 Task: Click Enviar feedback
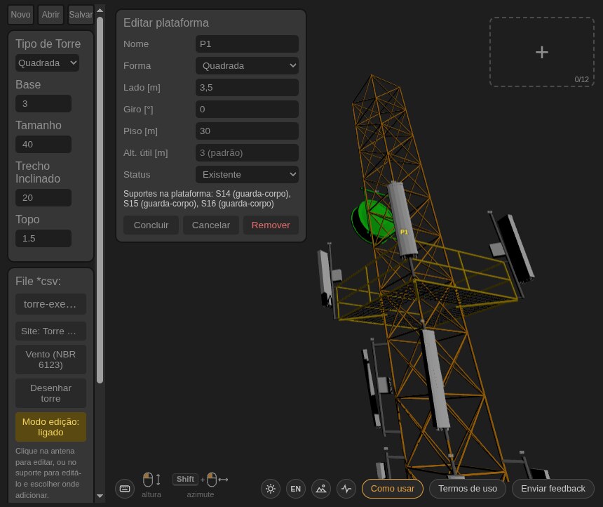553,489
